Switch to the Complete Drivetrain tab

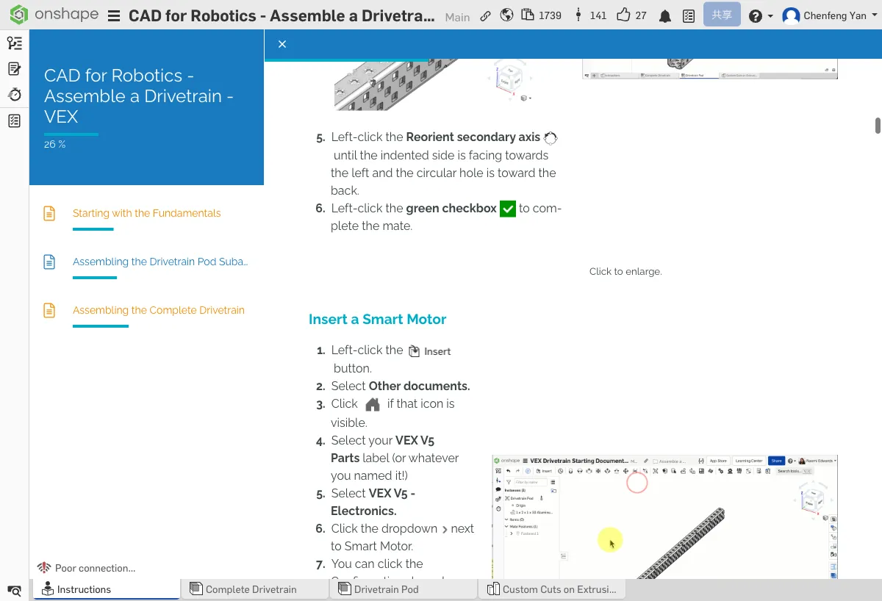coord(251,589)
